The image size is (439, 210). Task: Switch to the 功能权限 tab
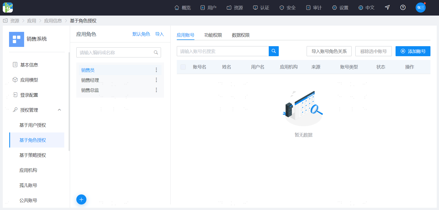(x=213, y=35)
